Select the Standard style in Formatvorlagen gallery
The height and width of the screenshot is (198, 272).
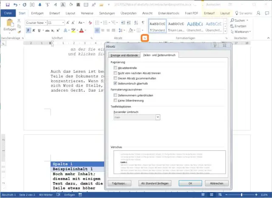[157, 27]
